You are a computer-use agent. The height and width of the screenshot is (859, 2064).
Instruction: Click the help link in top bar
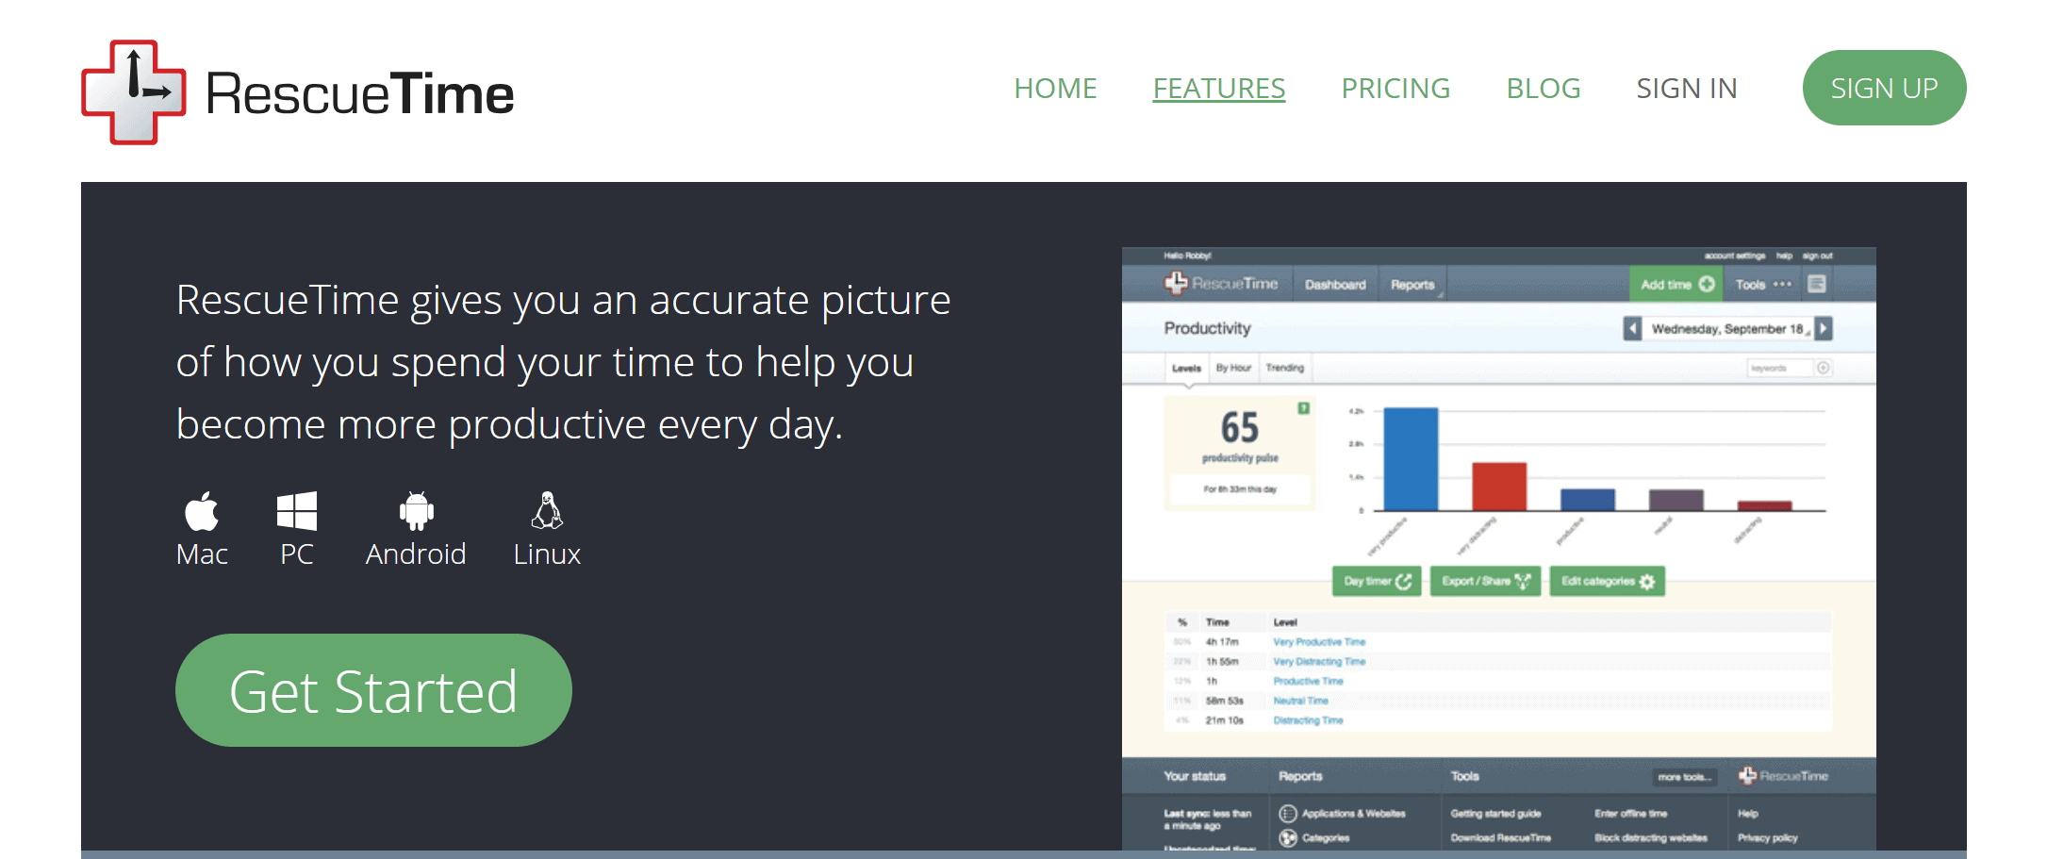1784,256
